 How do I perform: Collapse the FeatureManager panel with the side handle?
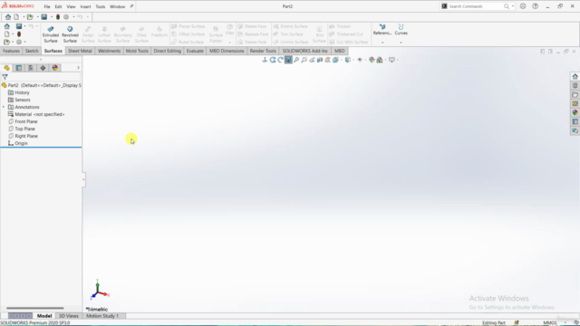[83, 179]
